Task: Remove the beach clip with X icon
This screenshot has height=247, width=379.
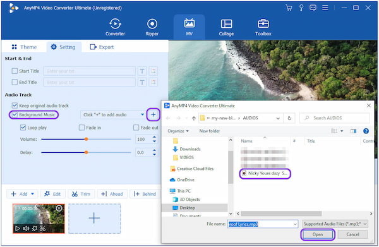Action: coord(59,208)
